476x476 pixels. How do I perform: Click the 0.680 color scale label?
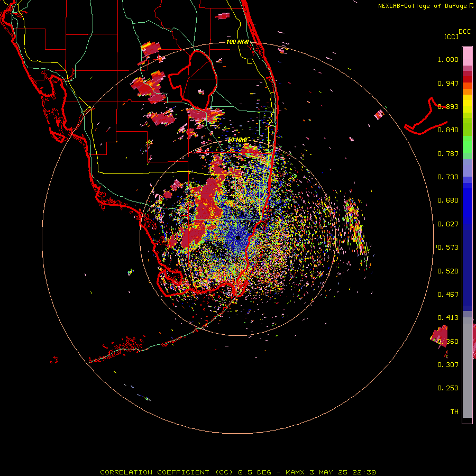[x=448, y=200]
